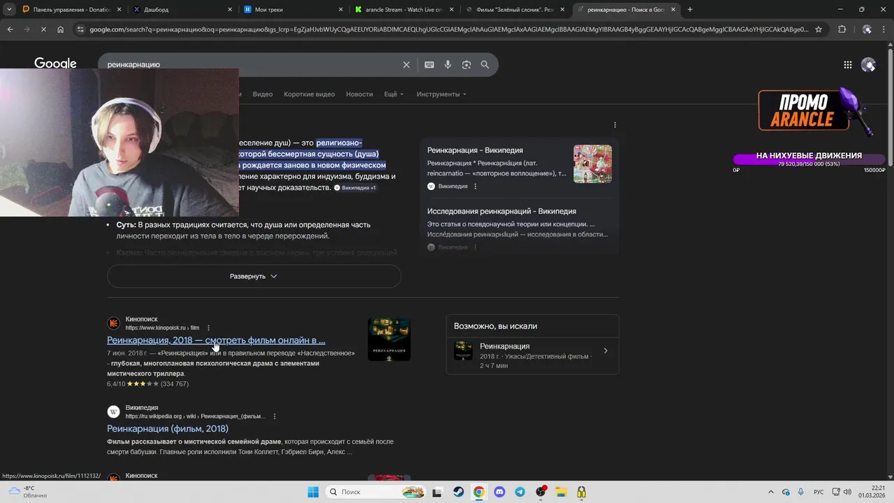Screen dimensions: 894x503
Task: Open the Инструменты dropdown
Action: (441, 94)
